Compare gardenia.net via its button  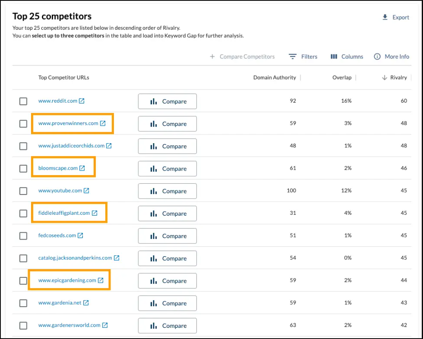(x=167, y=303)
